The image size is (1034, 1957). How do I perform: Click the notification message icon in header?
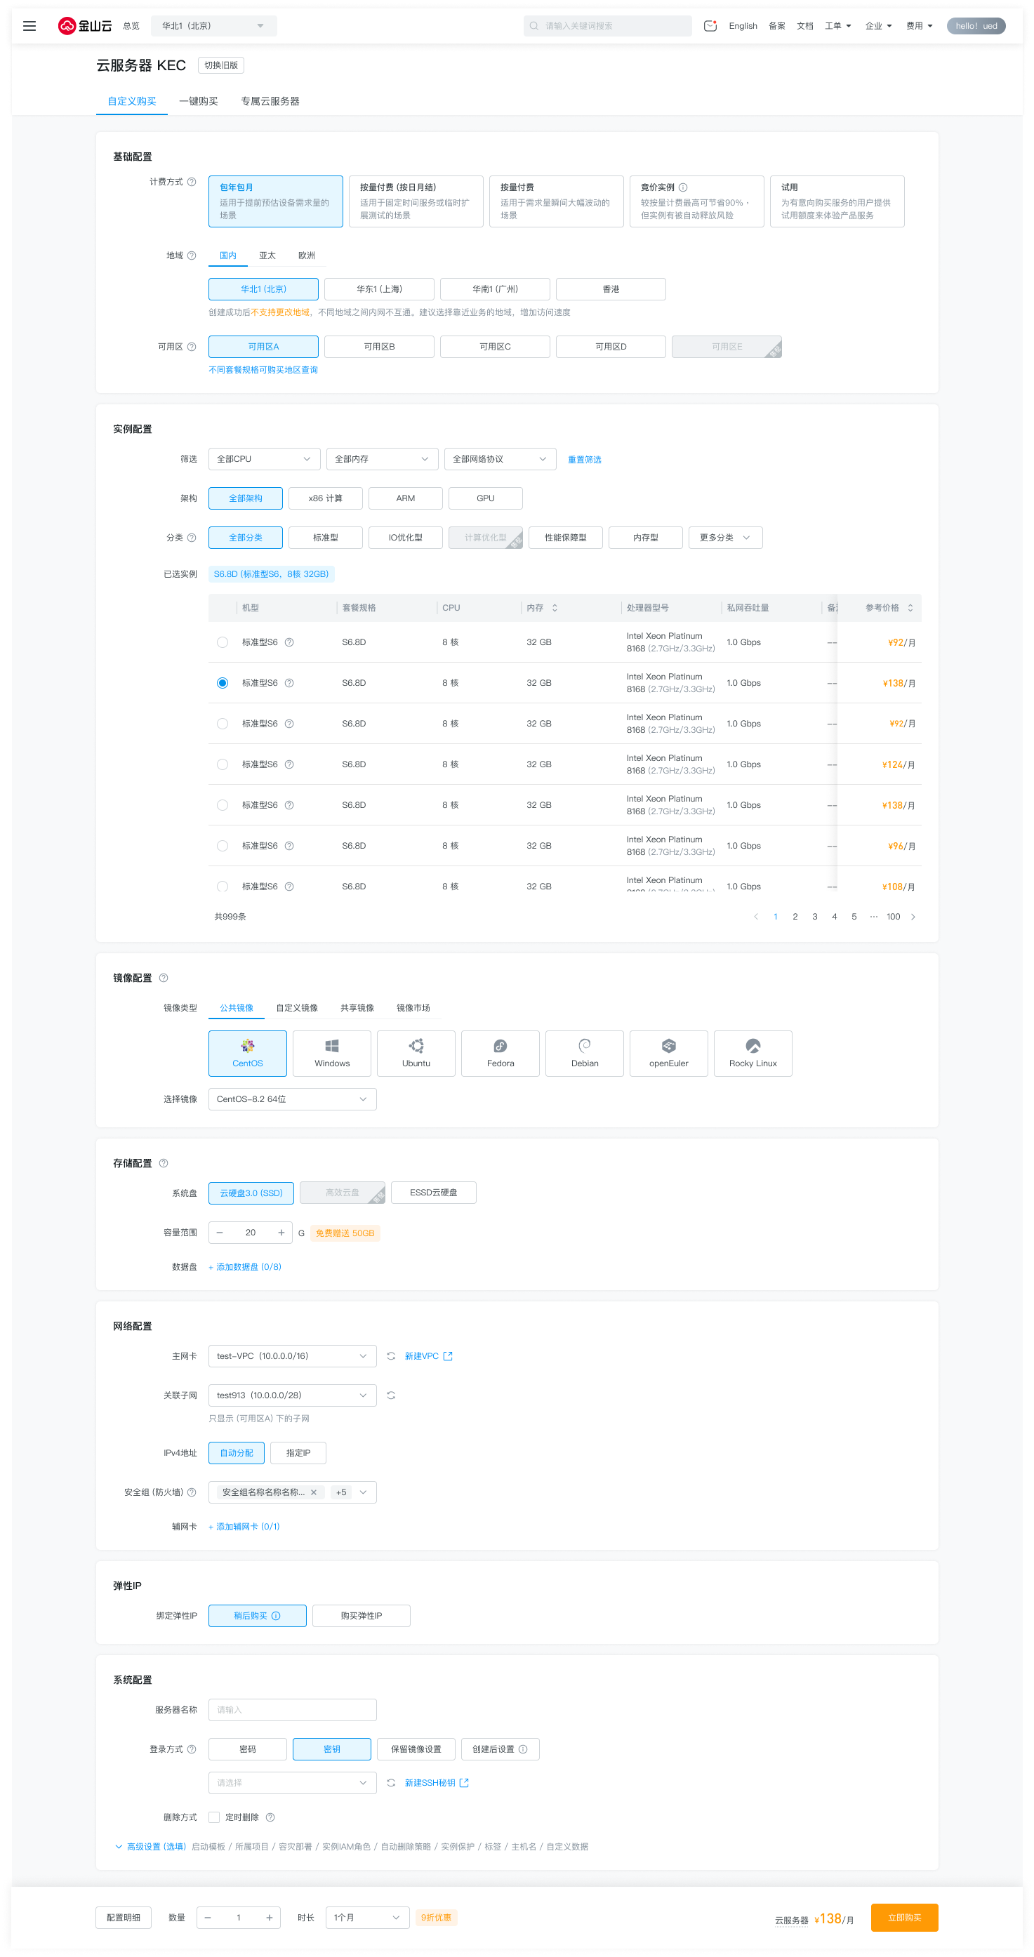[710, 26]
